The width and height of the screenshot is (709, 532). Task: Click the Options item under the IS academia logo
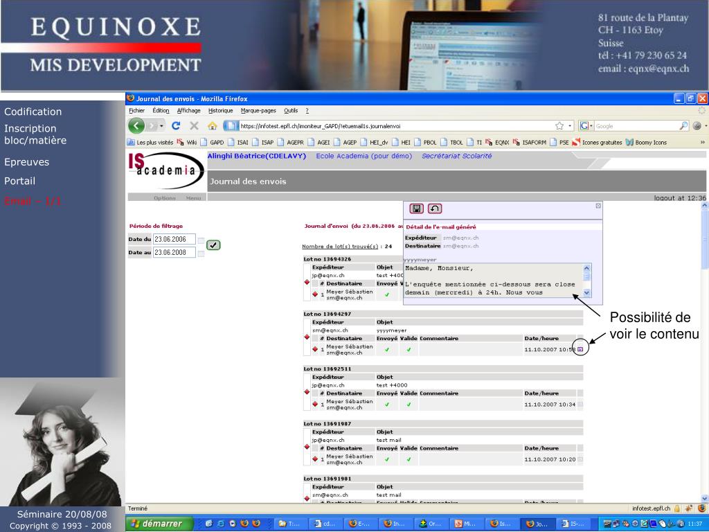click(165, 197)
